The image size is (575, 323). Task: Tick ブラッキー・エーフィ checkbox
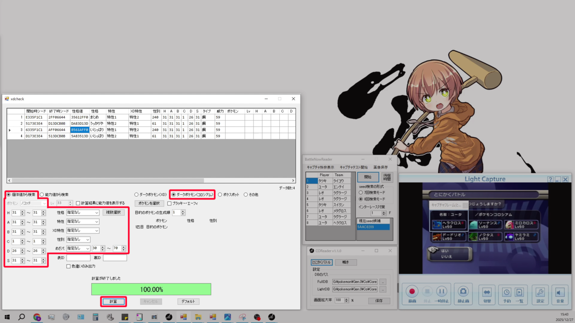point(183,203)
